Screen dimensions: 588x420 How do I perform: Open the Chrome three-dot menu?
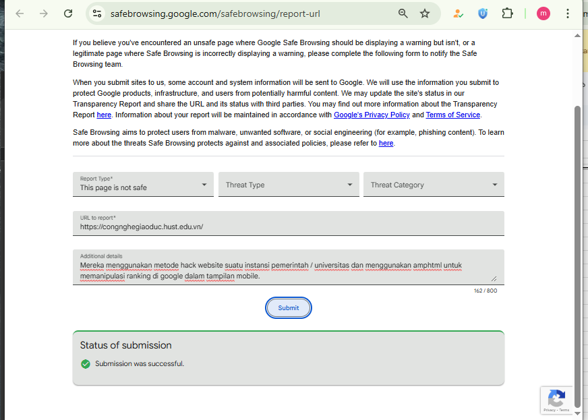[x=568, y=14]
